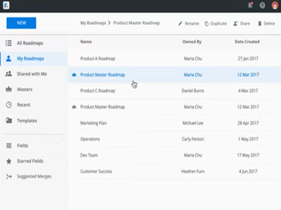The height and width of the screenshot is (210, 281).
Task: Click the Suggested Merges arrows icon
Action: 9,176
